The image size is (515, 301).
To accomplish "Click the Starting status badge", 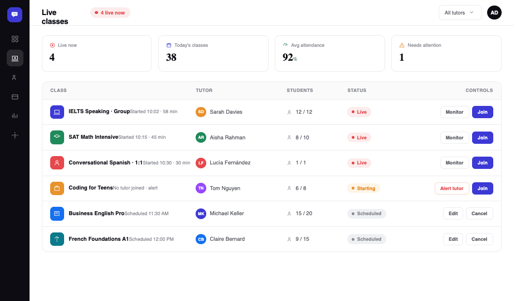I will (x=363, y=188).
